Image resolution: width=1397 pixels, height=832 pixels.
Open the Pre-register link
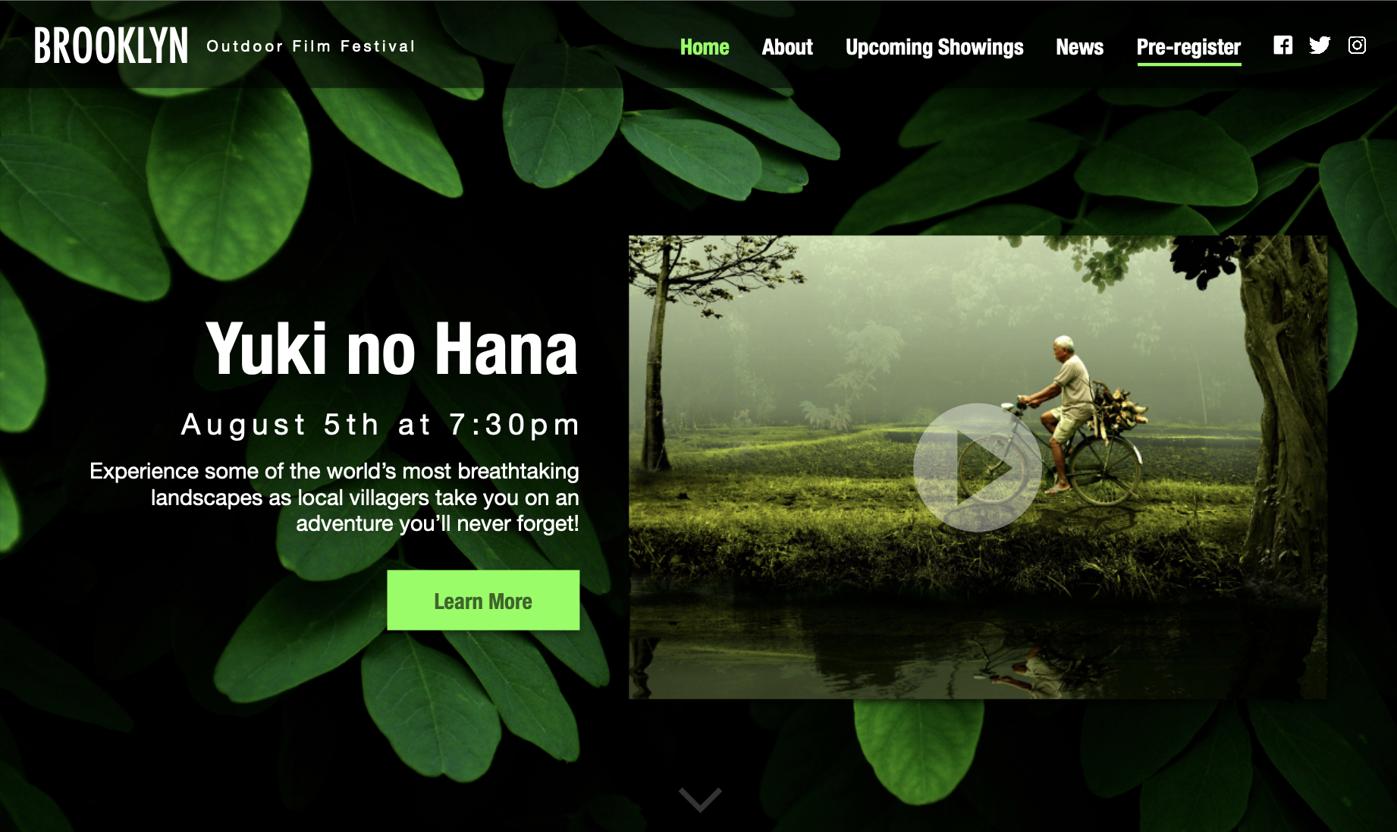click(1188, 47)
